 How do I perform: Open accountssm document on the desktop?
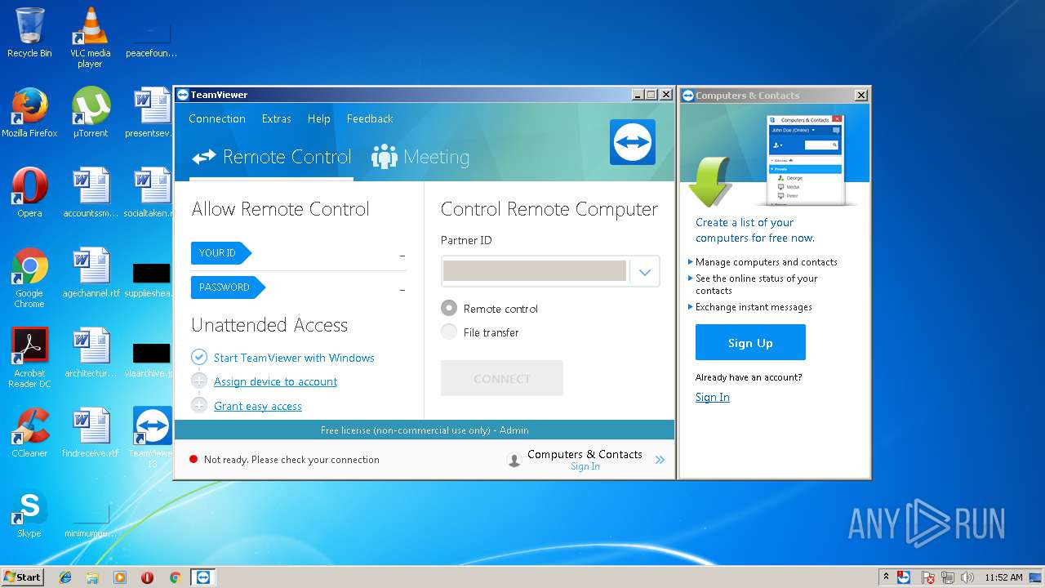tap(90, 193)
